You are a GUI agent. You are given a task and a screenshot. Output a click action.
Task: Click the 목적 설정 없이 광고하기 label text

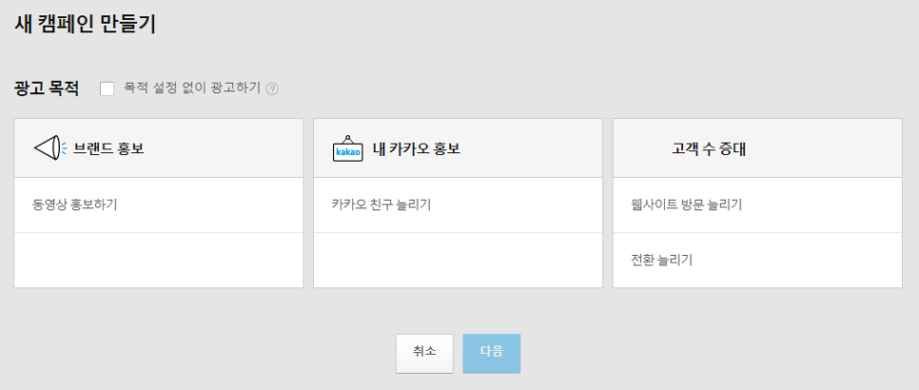point(191,88)
